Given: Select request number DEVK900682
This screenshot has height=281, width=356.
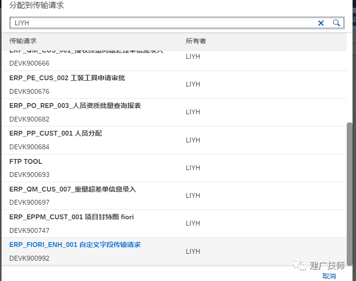Looking at the screenshot, I should (29, 119).
